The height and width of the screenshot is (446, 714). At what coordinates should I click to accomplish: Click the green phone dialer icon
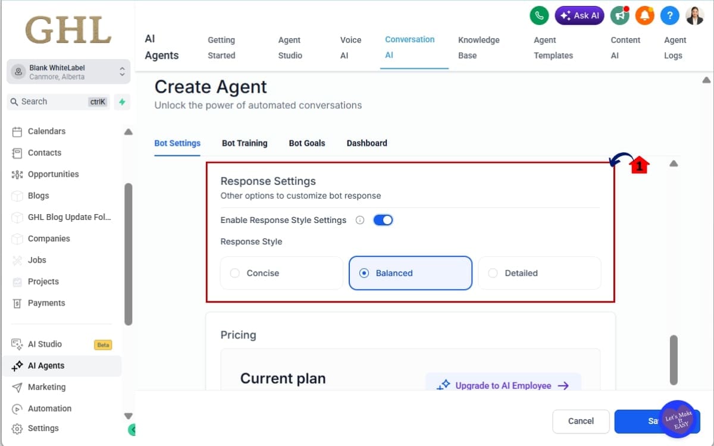pos(539,15)
